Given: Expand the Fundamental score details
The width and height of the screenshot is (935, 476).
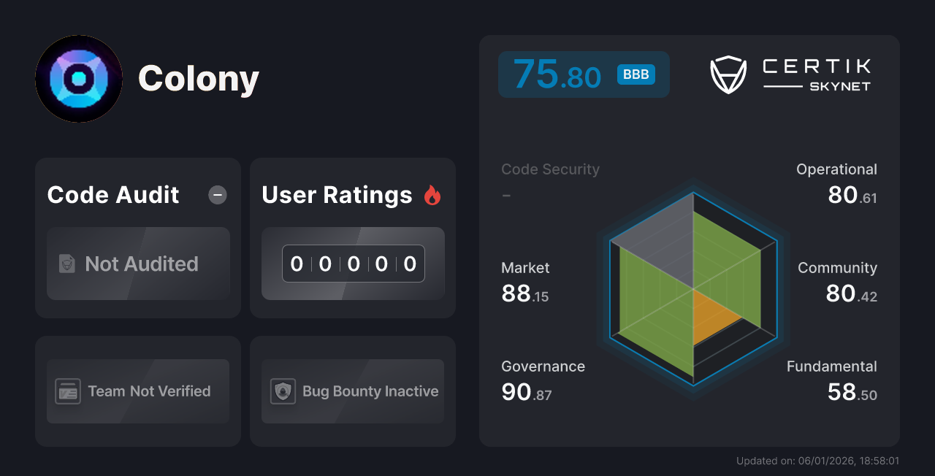Looking at the screenshot, I should pos(832,380).
